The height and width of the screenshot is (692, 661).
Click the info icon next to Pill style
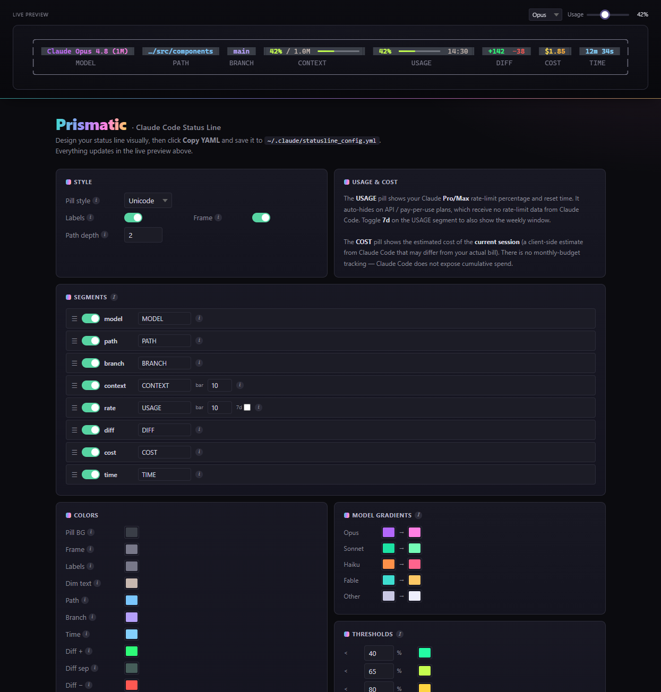tap(96, 201)
